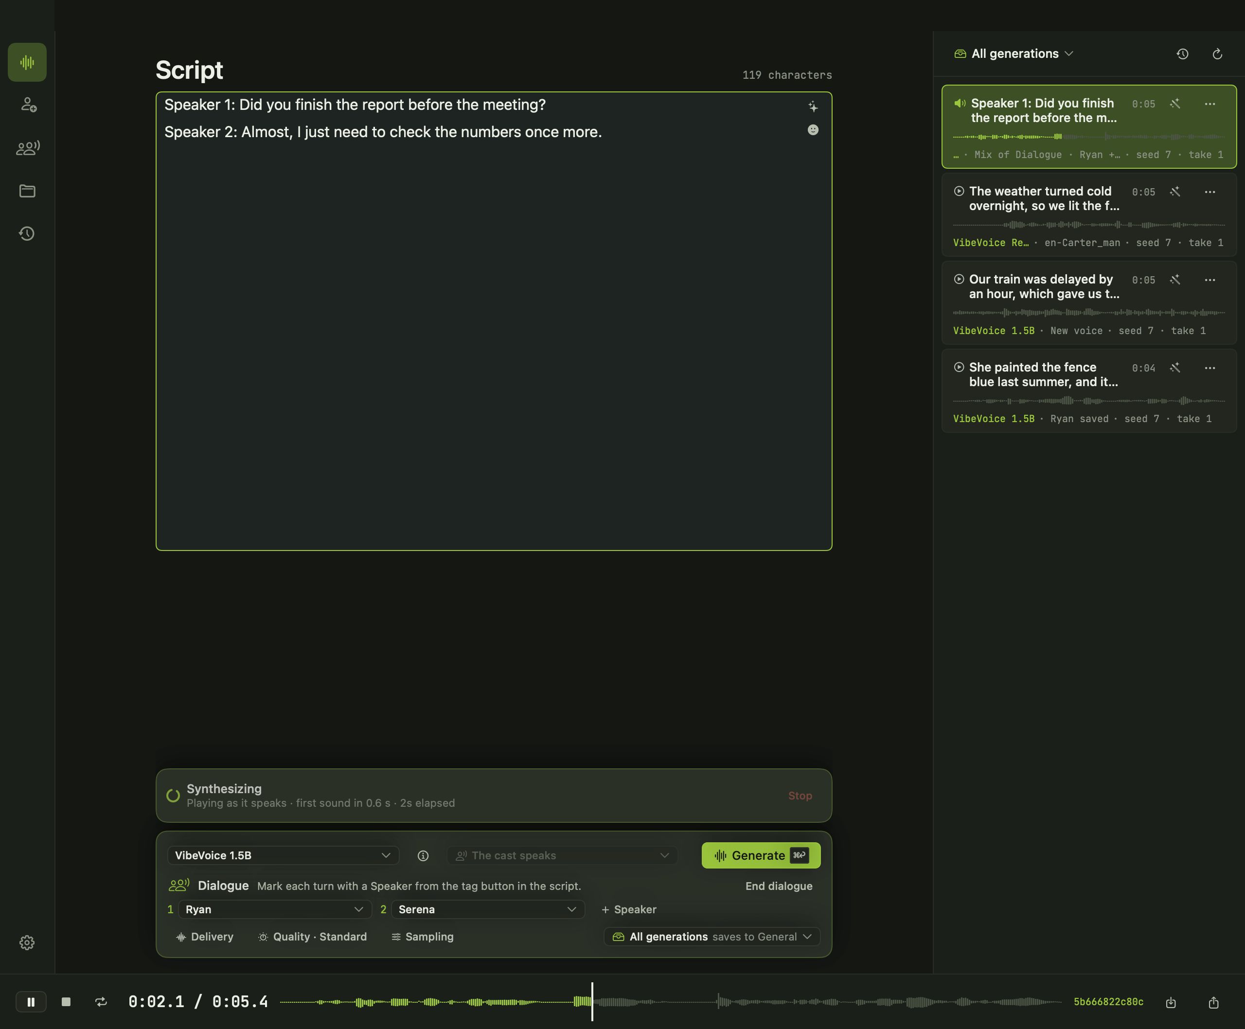Pin the 'Speaker 1: Did you finish' generation
Screen dimensions: 1245x1029
tap(1175, 104)
